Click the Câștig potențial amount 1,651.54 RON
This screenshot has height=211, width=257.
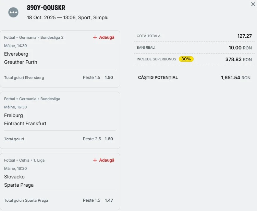235,78
